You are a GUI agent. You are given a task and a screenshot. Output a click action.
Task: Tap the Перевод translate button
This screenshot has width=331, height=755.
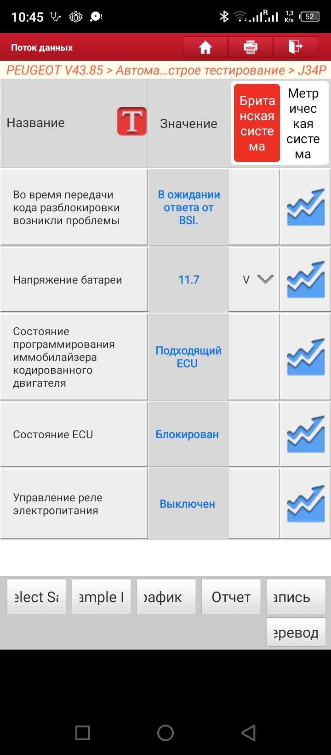pyautogui.click(x=296, y=633)
